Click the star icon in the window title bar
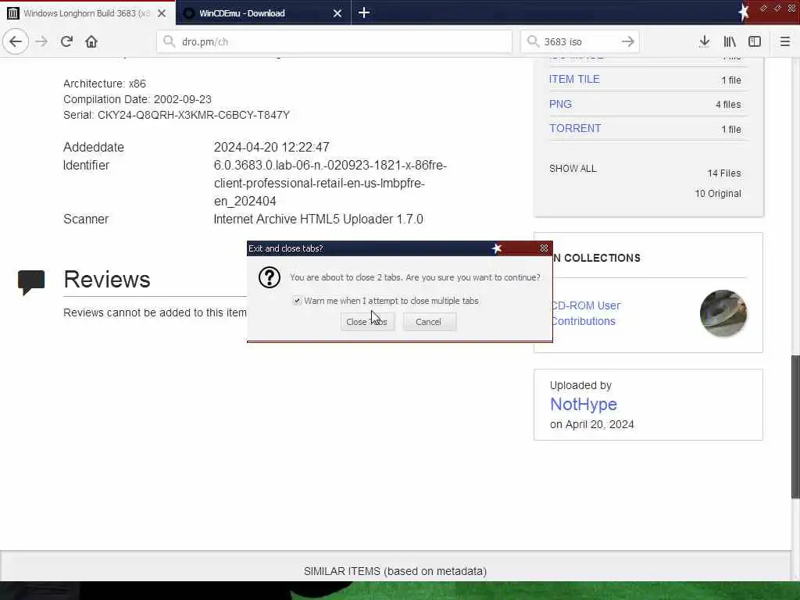This screenshot has width=800, height=600. [x=744, y=12]
